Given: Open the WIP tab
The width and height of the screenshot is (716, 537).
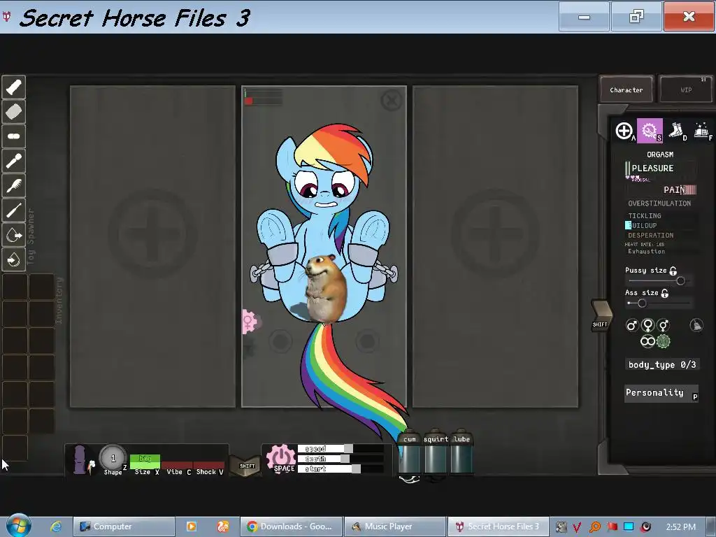Looking at the screenshot, I should point(686,89).
